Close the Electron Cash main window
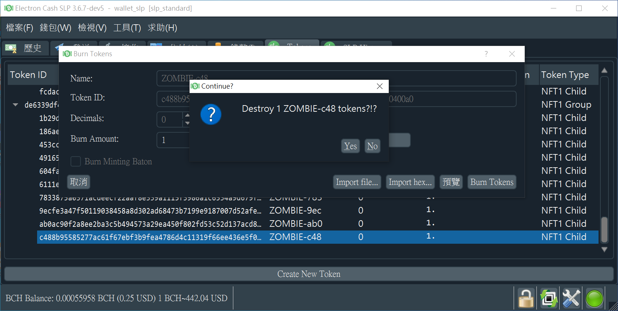 pyautogui.click(x=605, y=8)
